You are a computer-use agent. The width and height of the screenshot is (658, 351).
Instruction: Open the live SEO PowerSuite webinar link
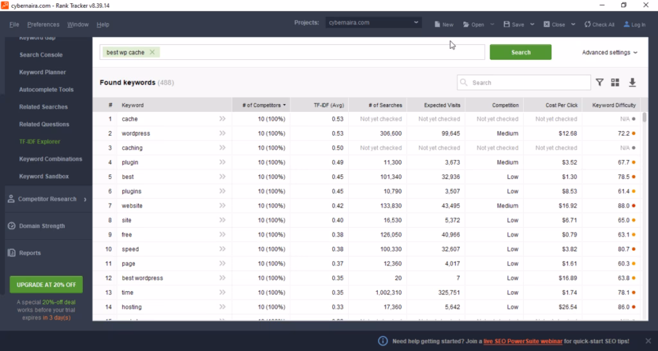pyautogui.click(x=523, y=341)
